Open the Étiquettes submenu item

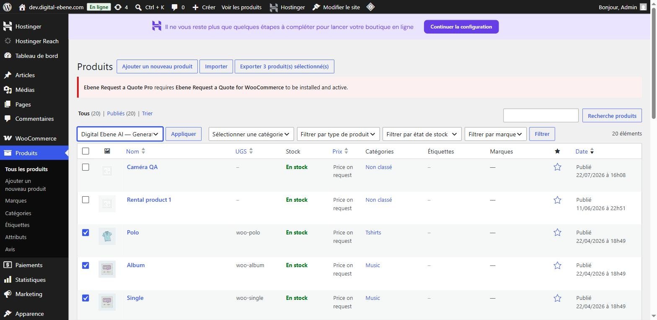pyautogui.click(x=17, y=225)
